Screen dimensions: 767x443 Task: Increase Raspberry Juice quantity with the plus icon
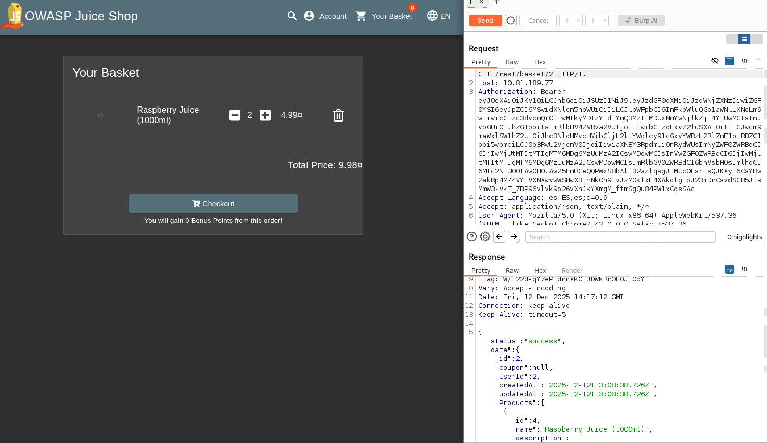(265, 115)
